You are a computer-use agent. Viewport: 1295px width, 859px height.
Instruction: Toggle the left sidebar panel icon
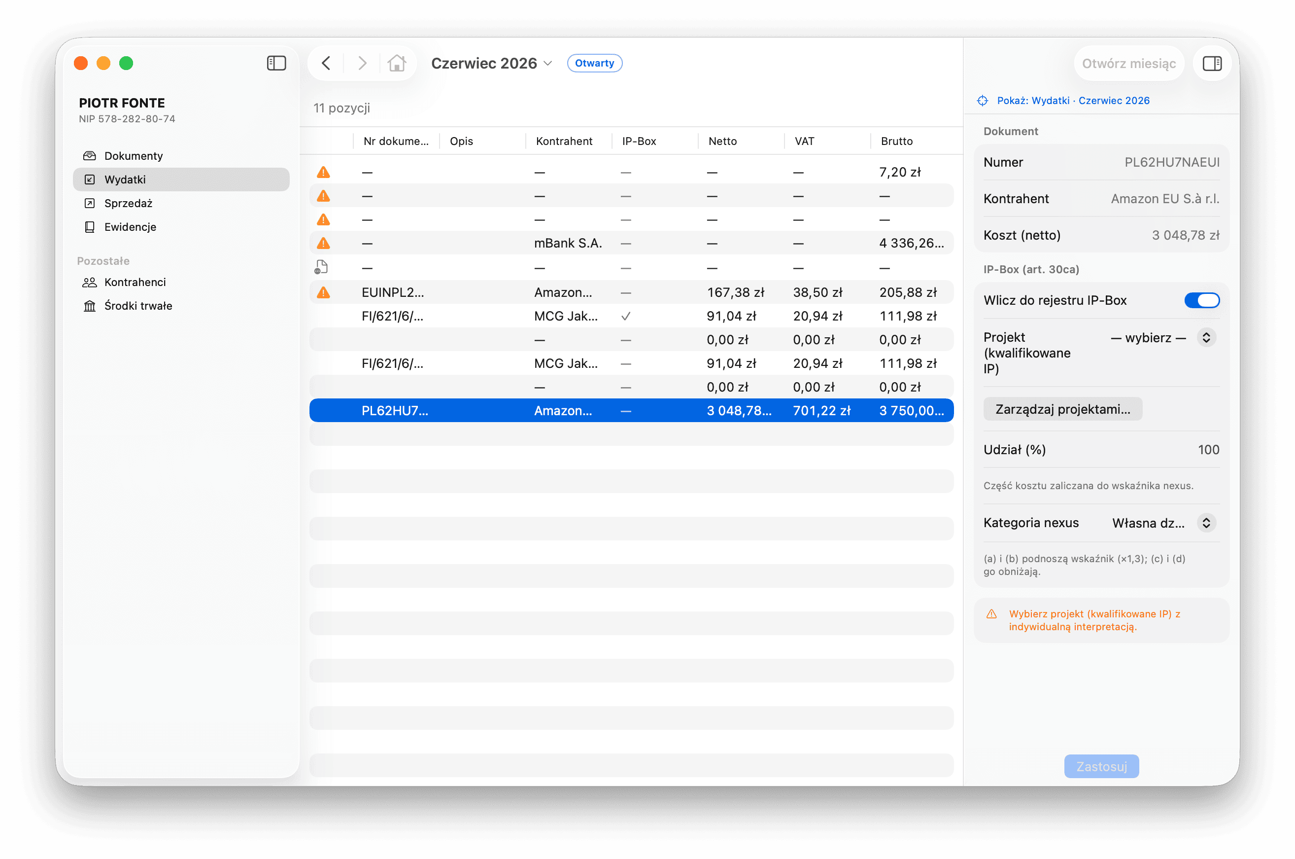click(276, 63)
